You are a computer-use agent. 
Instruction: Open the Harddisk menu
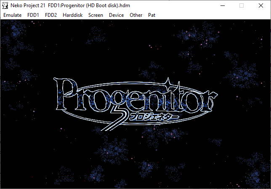tap(72, 15)
